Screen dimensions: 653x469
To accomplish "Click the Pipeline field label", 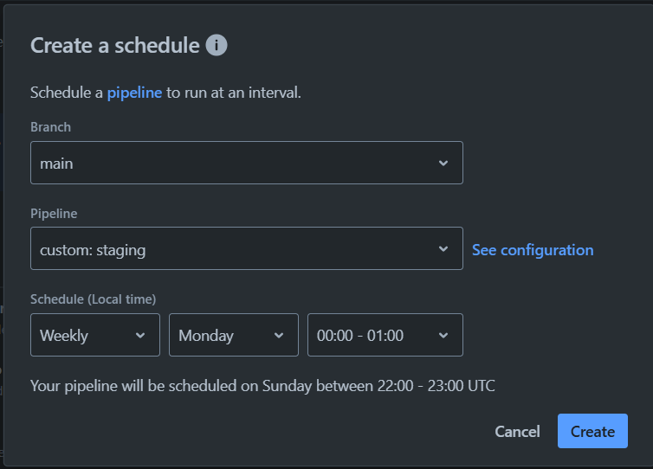I will [54, 214].
